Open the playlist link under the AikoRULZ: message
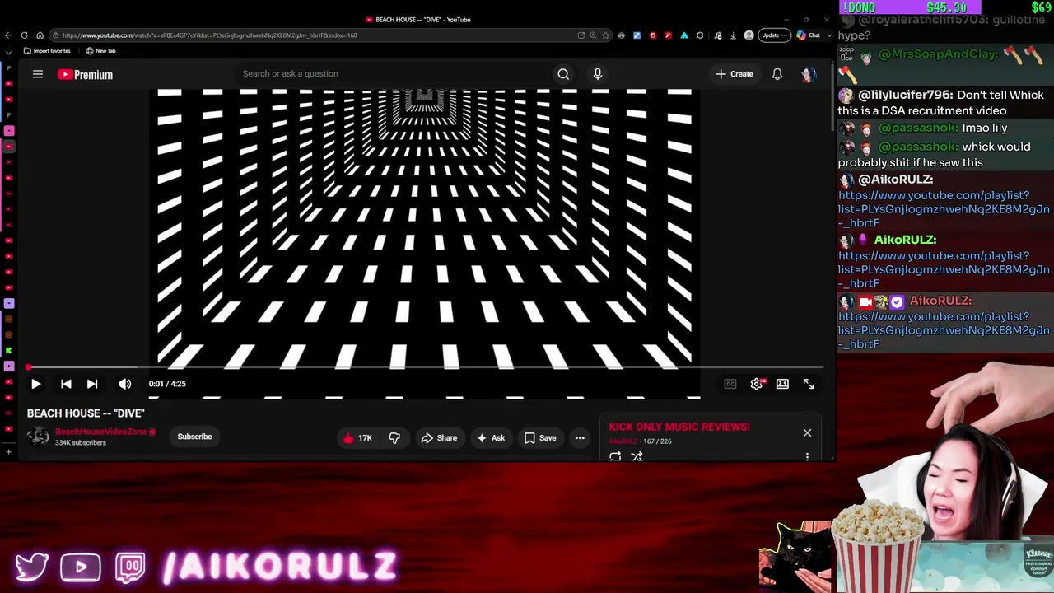The width and height of the screenshot is (1054, 593). pos(944,269)
